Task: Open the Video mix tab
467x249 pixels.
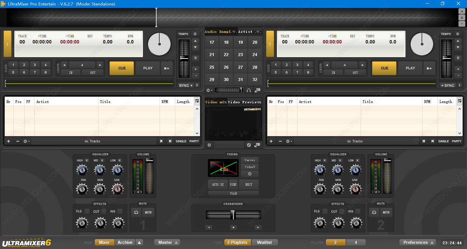Action: pos(216,102)
